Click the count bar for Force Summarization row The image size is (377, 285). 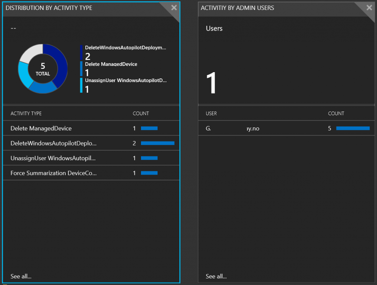[x=149, y=172]
